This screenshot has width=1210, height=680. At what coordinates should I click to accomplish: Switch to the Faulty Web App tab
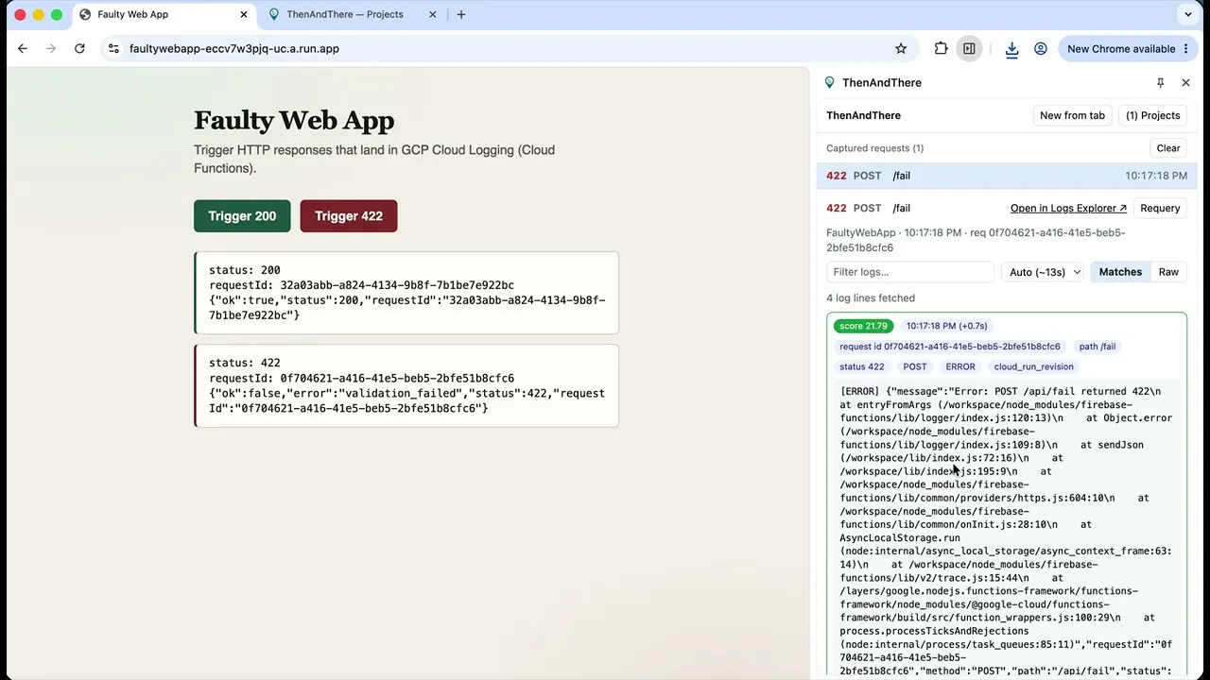click(164, 14)
